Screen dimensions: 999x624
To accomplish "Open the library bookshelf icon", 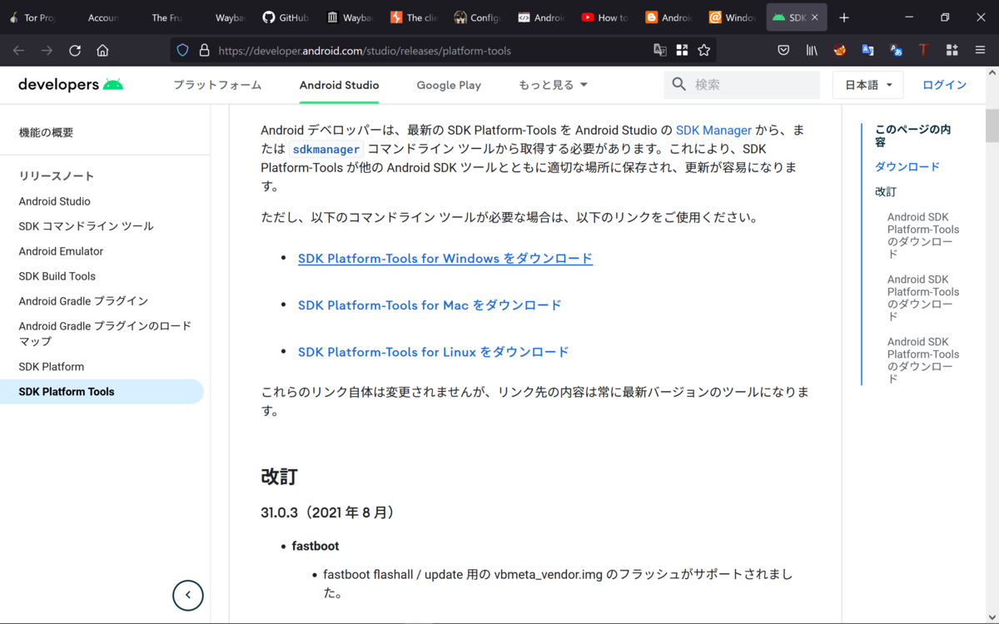I will point(812,51).
